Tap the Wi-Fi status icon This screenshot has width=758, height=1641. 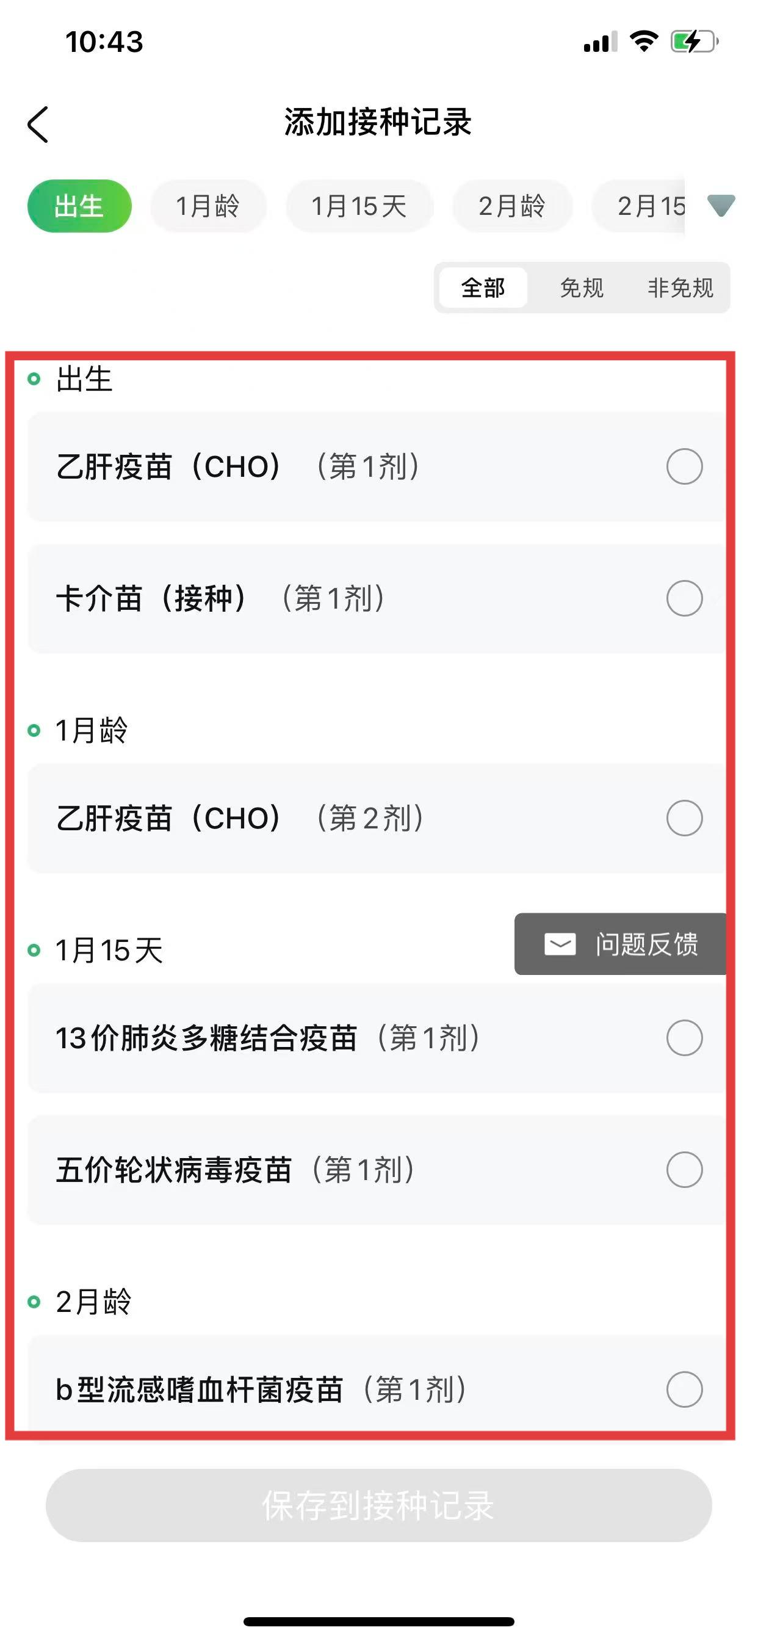point(643,42)
